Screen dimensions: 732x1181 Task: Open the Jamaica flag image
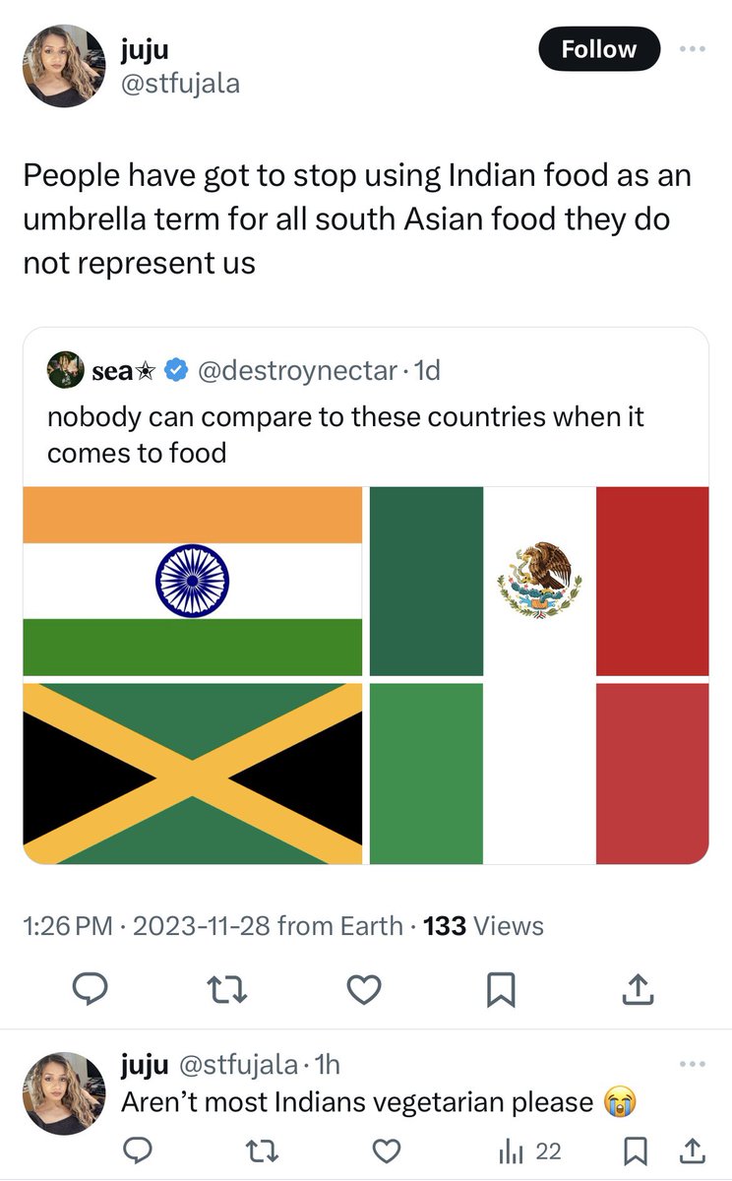point(193,774)
